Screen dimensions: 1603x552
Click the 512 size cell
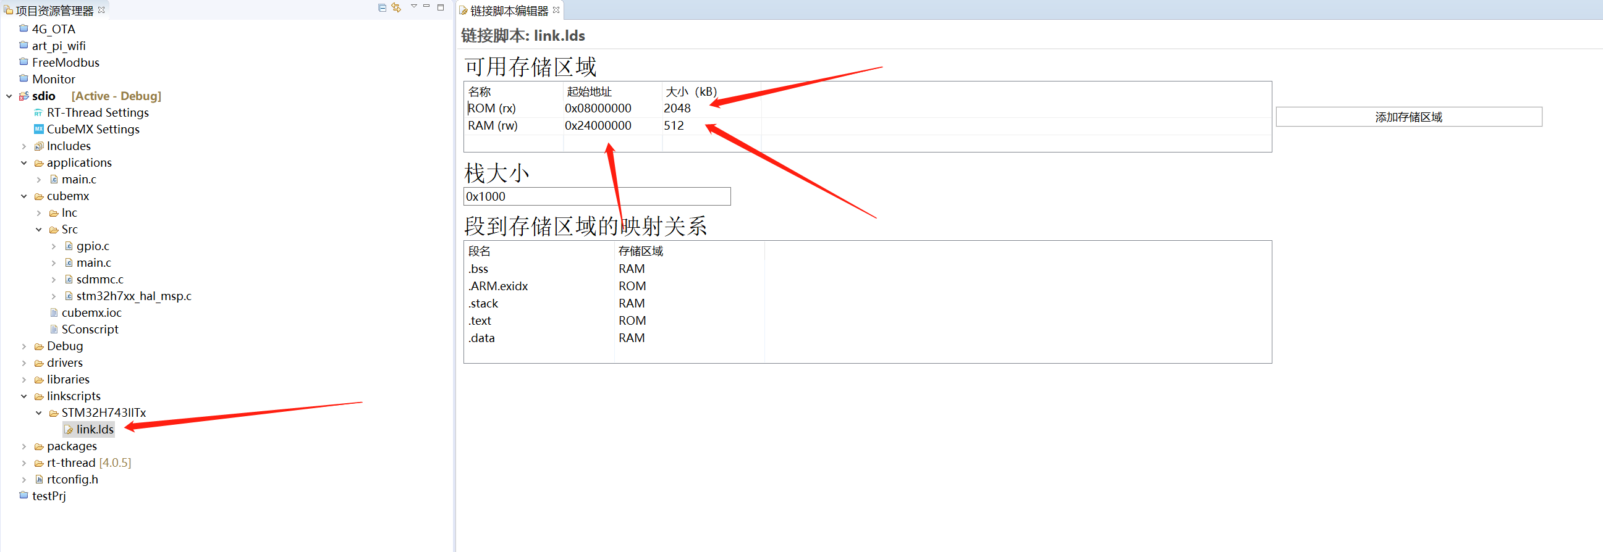(674, 125)
